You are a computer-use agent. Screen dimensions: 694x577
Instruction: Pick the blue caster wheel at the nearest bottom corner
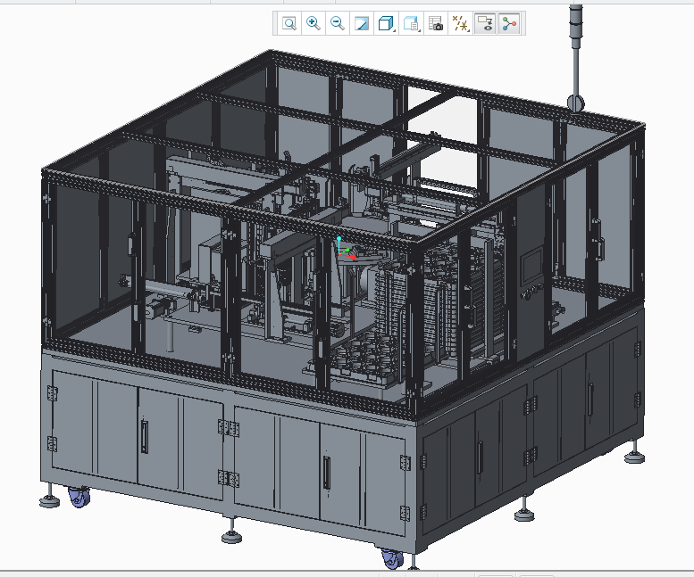[x=392, y=559]
